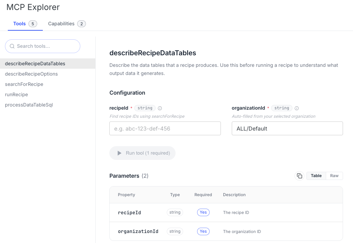Click 'The recipe ID' description
This screenshot has width=353, height=243.
click(236, 213)
